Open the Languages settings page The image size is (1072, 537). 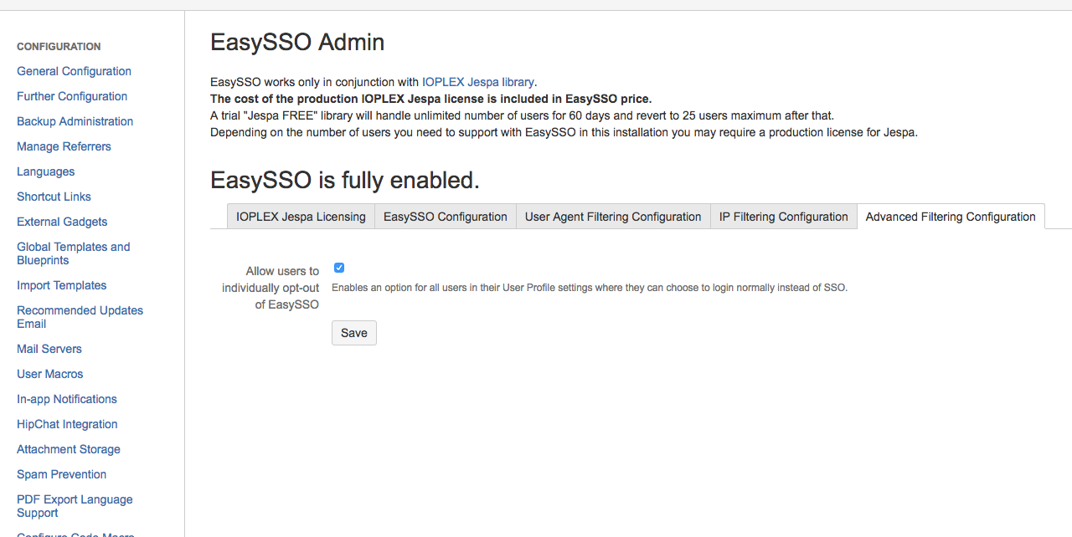pyautogui.click(x=45, y=171)
